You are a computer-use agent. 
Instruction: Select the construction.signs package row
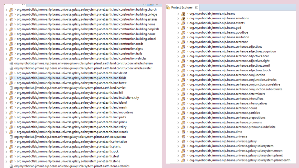click(x=80, y=49)
